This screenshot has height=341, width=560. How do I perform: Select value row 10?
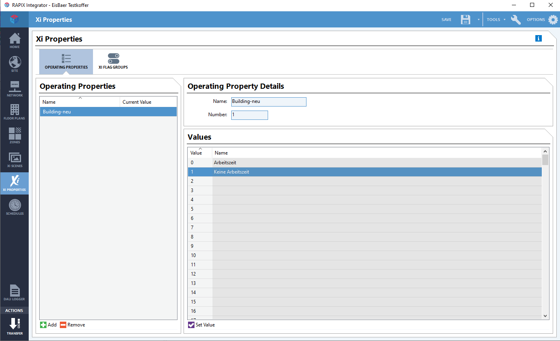(x=365, y=255)
